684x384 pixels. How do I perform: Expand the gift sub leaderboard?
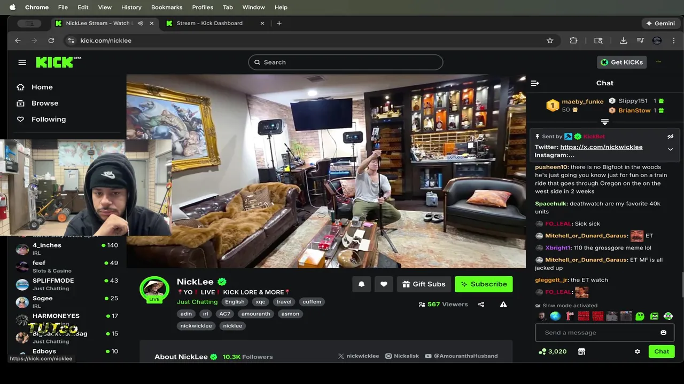click(605, 122)
